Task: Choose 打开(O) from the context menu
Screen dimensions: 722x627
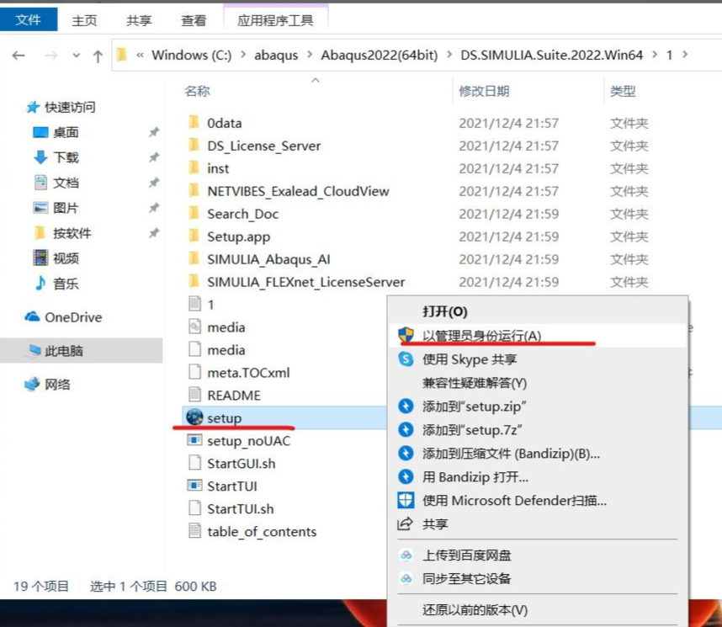Action: 445,312
